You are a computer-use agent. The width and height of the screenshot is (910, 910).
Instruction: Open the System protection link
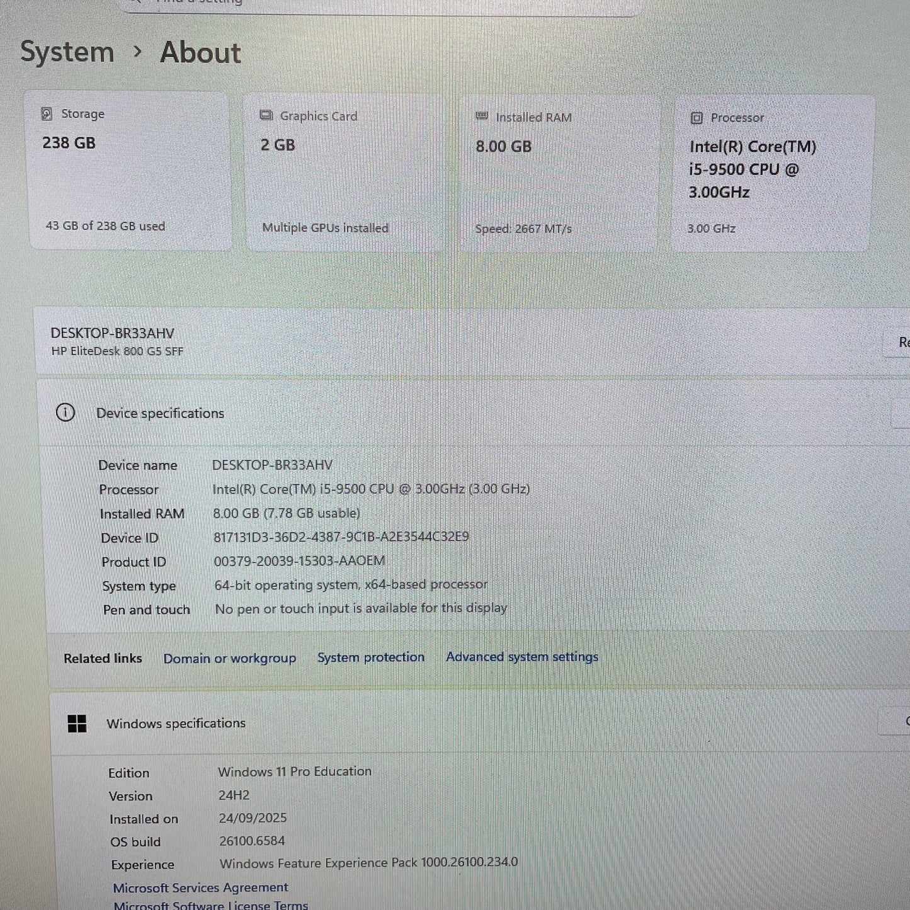coord(371,657)
